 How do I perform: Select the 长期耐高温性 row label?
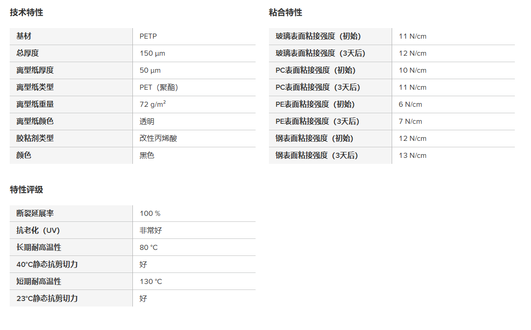[39, 248]
